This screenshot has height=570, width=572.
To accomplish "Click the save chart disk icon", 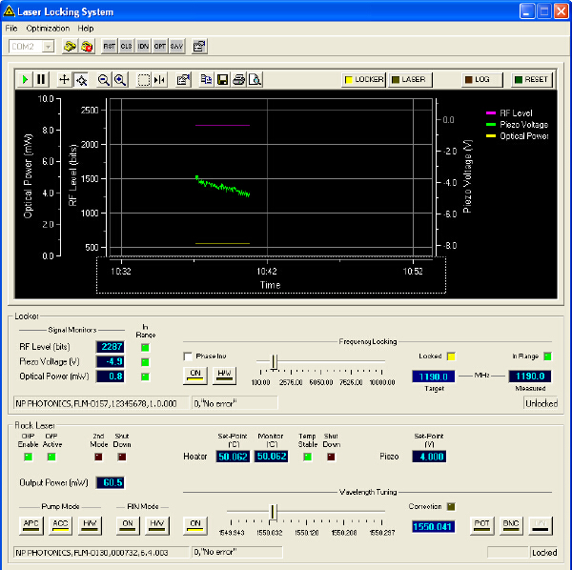I will tap(221, 80).
